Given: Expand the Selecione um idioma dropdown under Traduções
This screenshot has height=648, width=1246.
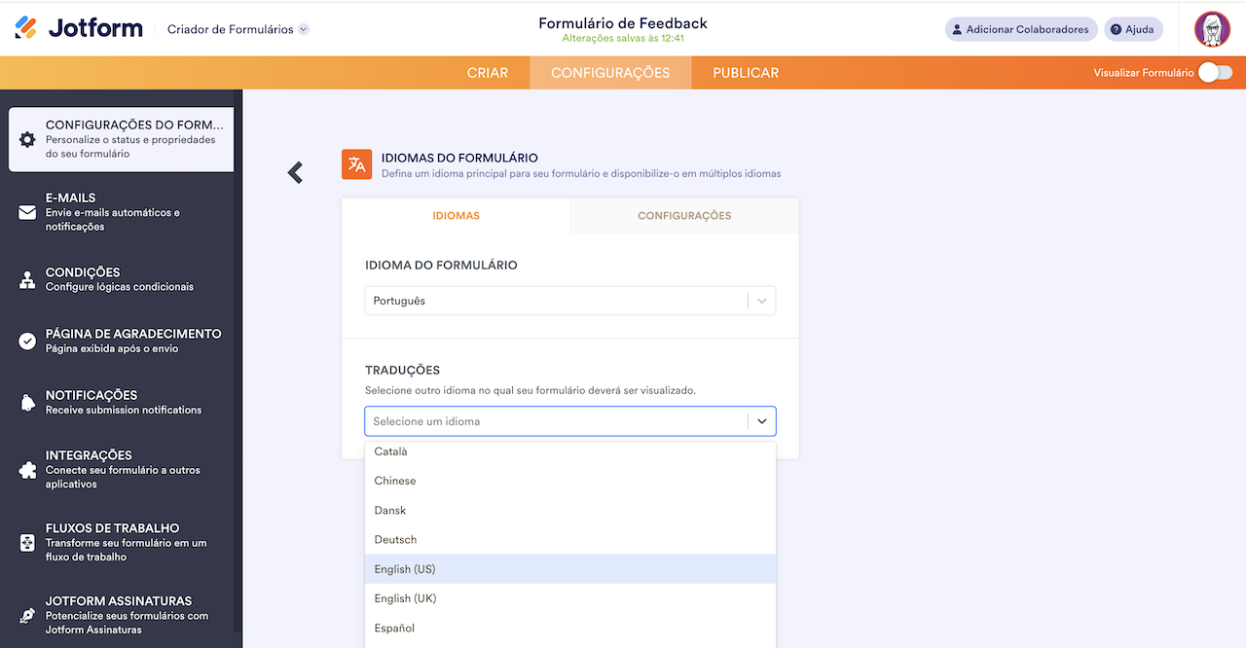Looking at the screenshot, I should click(x=569, y=420).
